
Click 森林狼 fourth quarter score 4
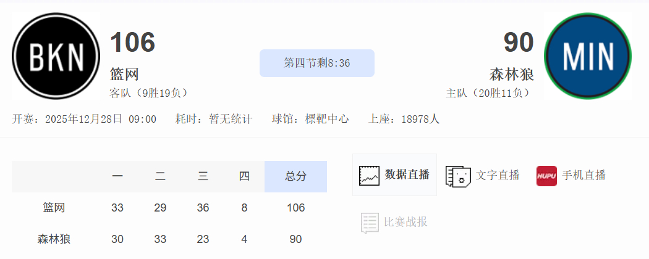tap(244, 239)
